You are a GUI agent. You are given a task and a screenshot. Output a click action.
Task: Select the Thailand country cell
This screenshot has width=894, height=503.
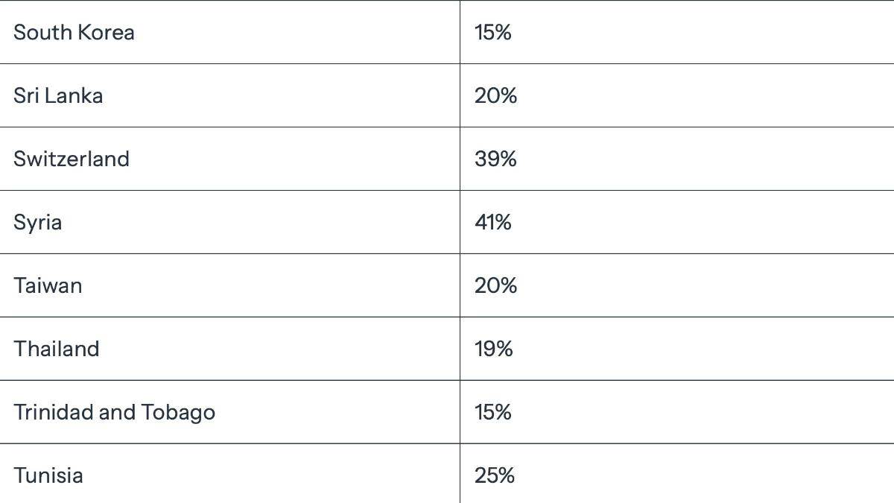229,349
